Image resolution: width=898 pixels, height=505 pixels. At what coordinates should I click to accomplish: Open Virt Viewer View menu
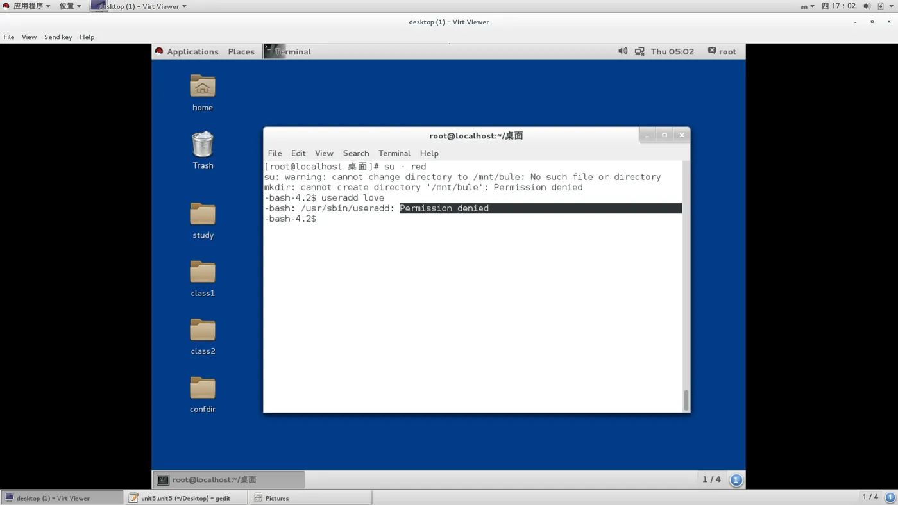[30, 37]
